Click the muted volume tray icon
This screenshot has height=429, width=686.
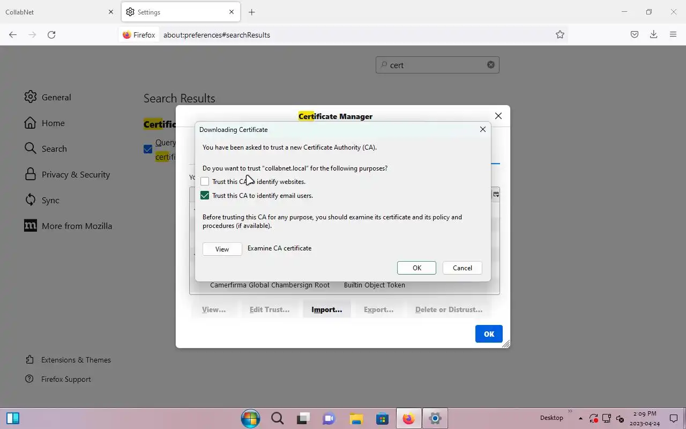point(620,418)
